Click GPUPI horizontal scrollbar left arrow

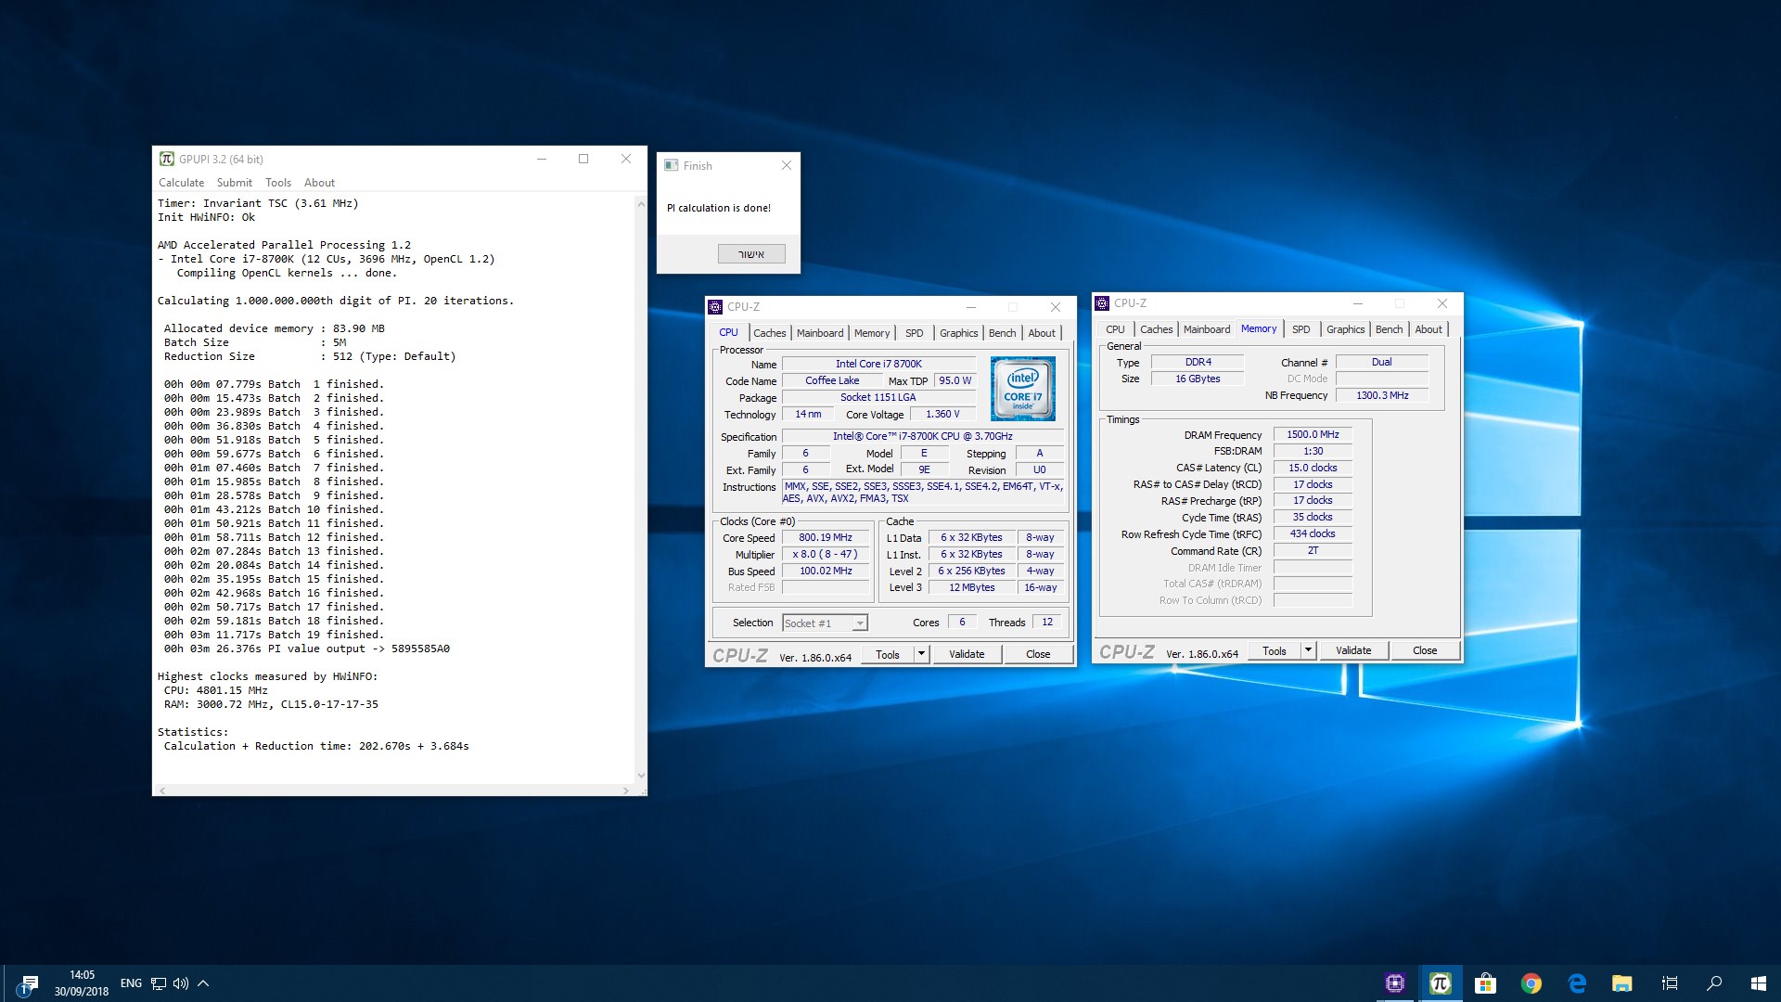(162, 790)
